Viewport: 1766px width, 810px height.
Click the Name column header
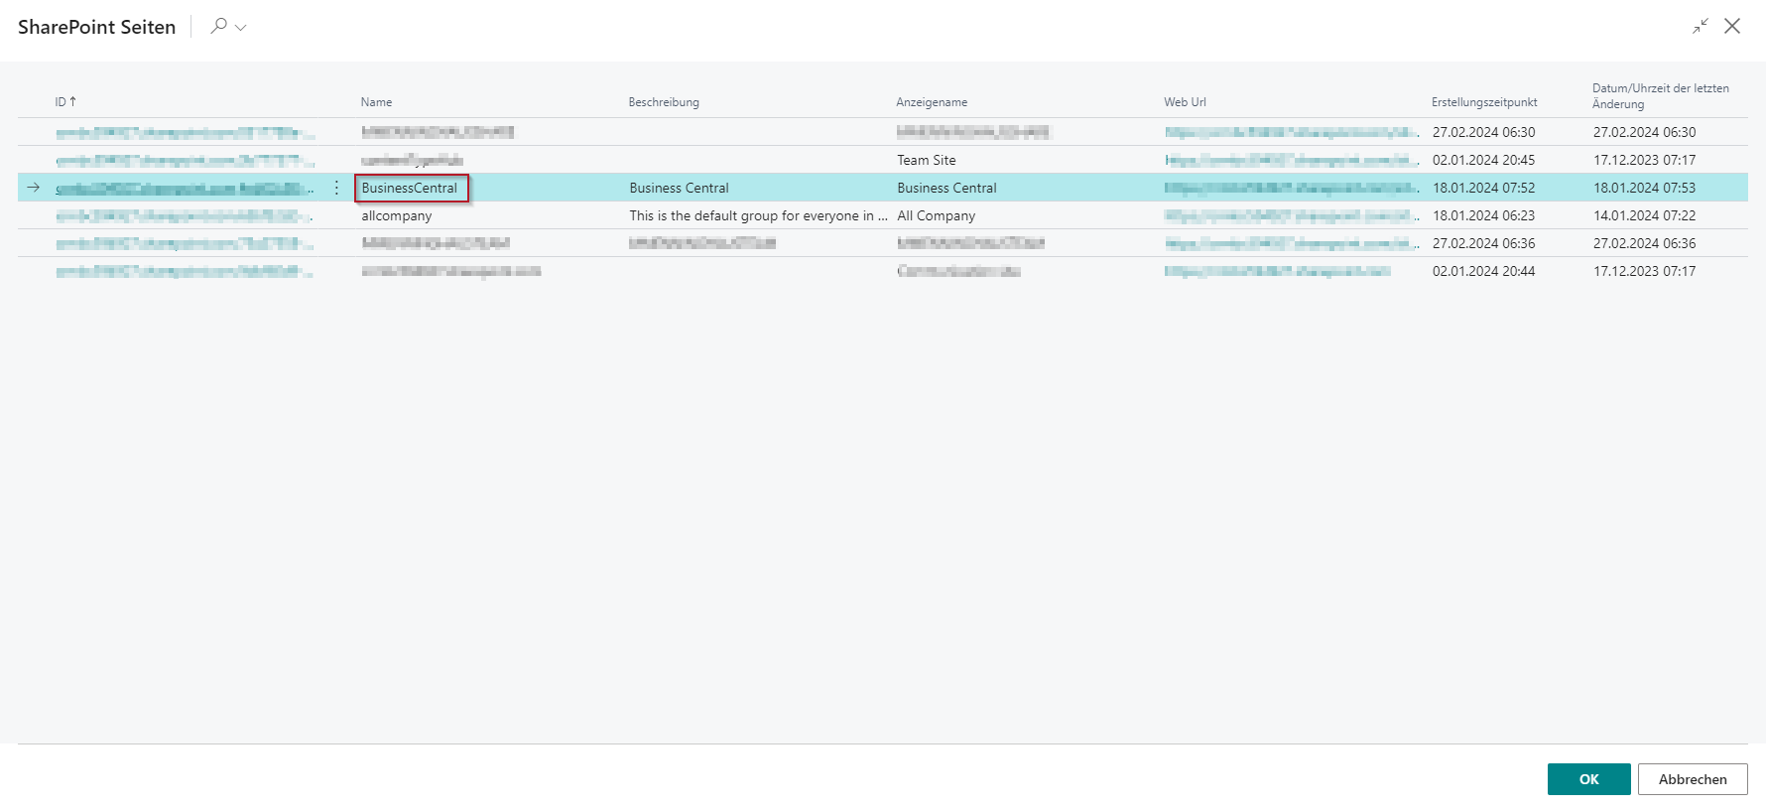376,102
